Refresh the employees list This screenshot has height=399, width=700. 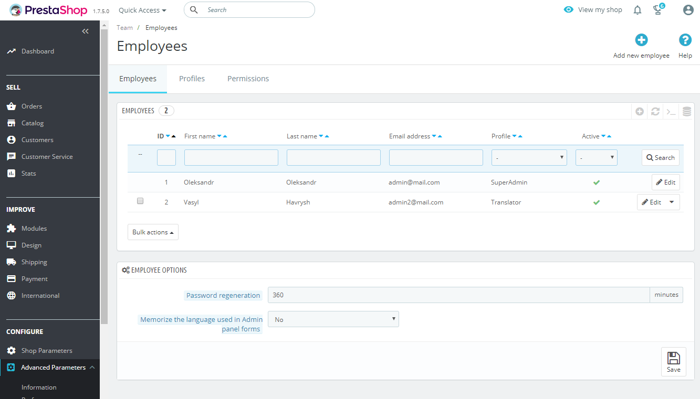tap(655, 111)
